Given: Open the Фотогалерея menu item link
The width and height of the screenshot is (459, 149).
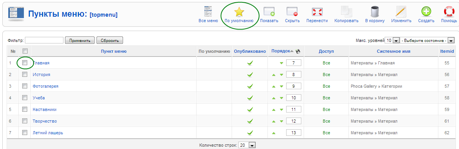Looking at the screenshot, I should pyautogui.click(x=46, y=86).
